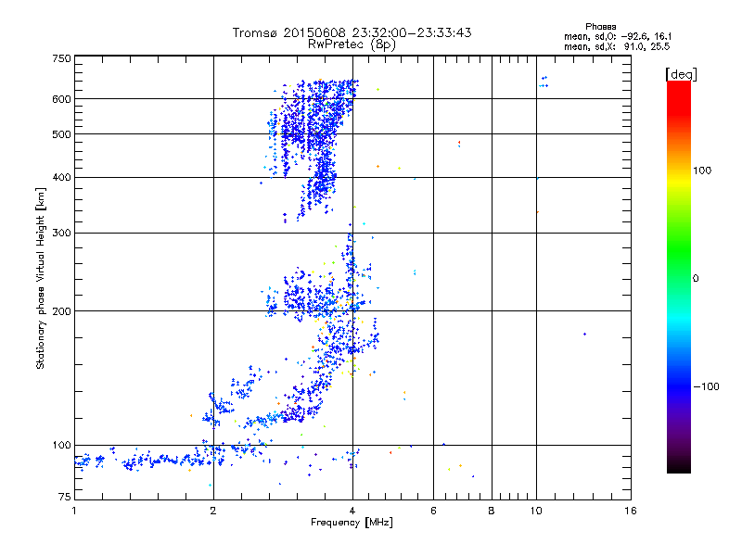The width and height of the screenshot is (742, 556).
Task: Click the y-axis "300" tick label
Action: pyautogui.click(x=61, y=233)
